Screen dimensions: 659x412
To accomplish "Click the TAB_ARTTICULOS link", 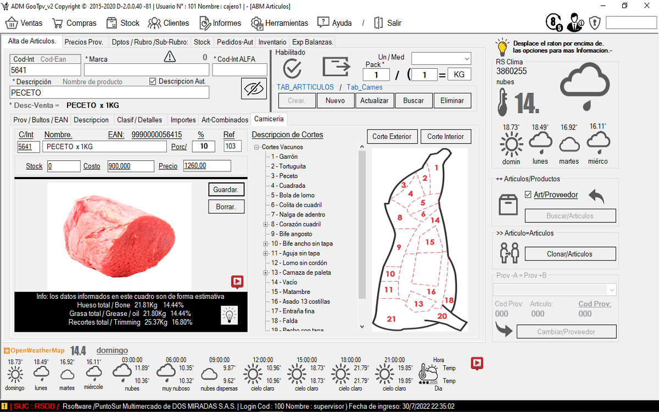I will 305,87.
